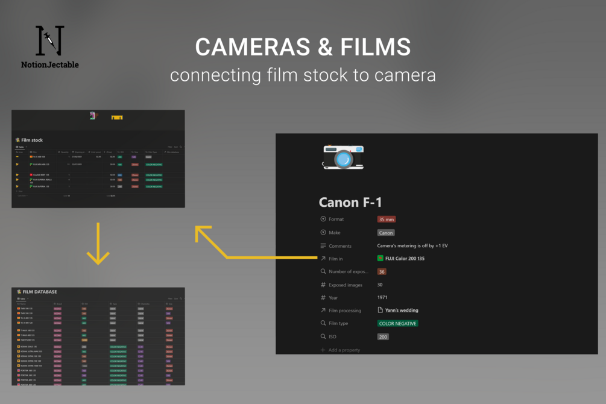The image size is (606, 404).
Task: Click the Year value 1971
Action: (x=382, y=297)
